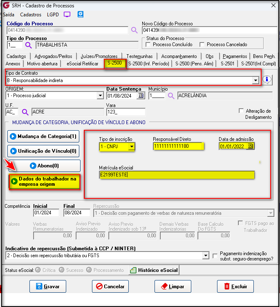
Task: Open calendar picker for Data Sentença
Action: click(x=141, y=96)
